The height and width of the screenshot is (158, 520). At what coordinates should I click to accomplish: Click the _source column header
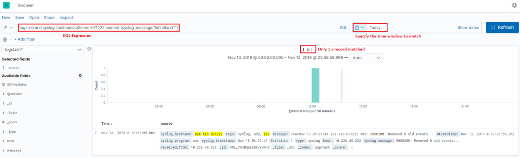pos(166,124)
